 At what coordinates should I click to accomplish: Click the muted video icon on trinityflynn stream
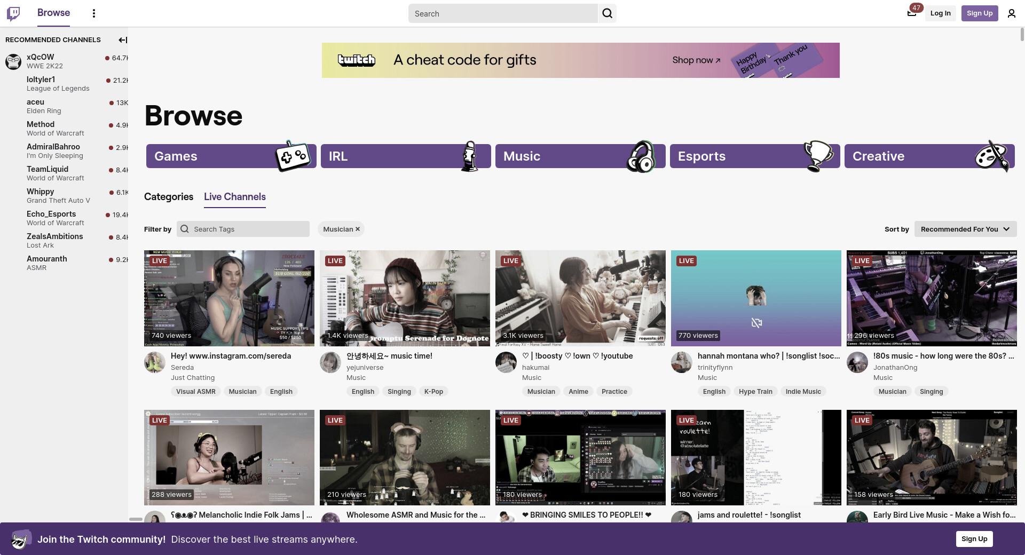[x=756, y=323]
